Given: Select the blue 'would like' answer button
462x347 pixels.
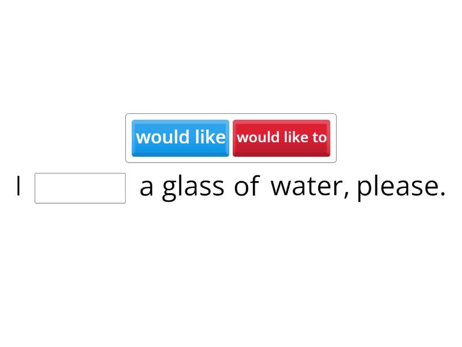Looking at the screenshot, I should [180, 137].
